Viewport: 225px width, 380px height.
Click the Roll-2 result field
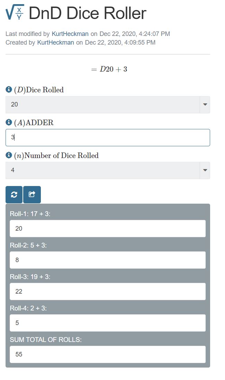108,260
